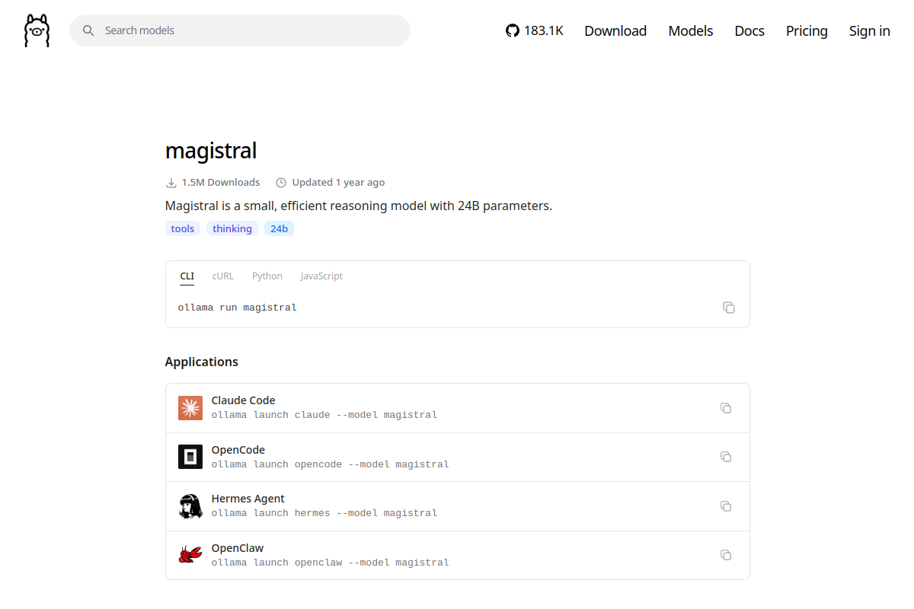This screenshot has width=914, height=609.
Task: Click the 24b tag
Action: click(279, 228)
